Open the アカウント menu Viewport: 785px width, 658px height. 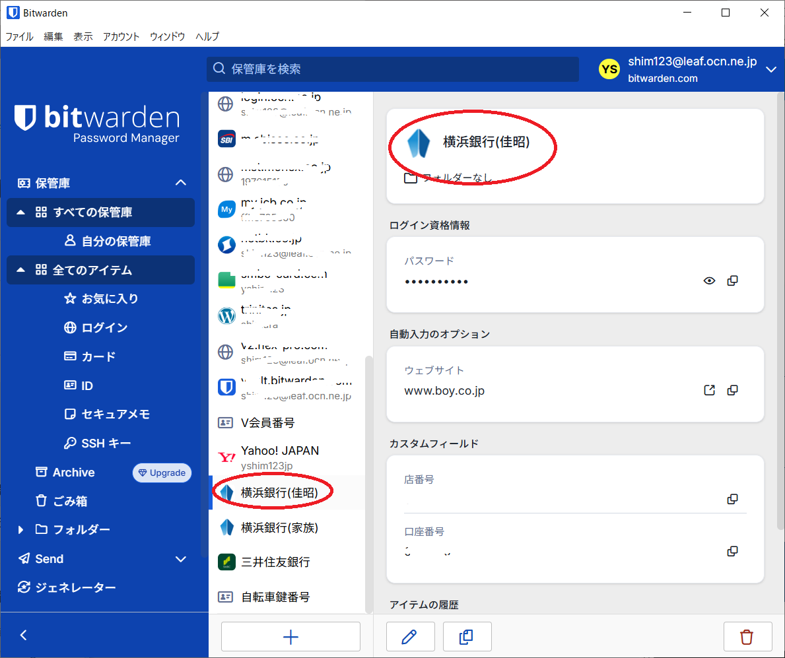tap(121, 37)
